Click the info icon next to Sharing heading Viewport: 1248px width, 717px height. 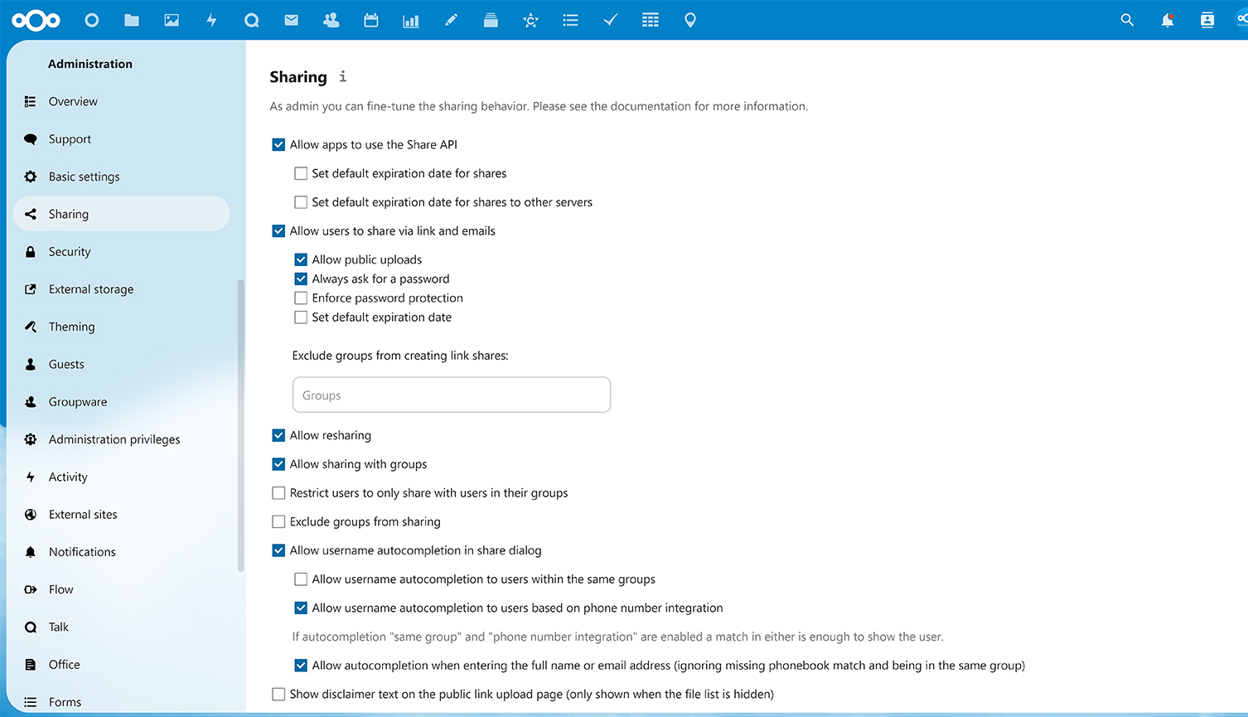342,76
